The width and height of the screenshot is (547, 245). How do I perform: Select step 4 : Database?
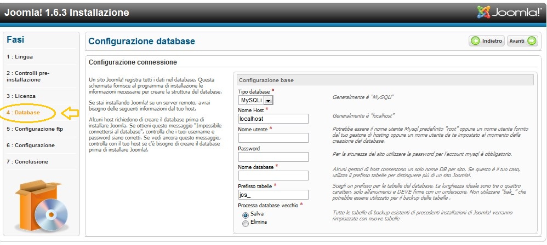[x=23, y=113]
